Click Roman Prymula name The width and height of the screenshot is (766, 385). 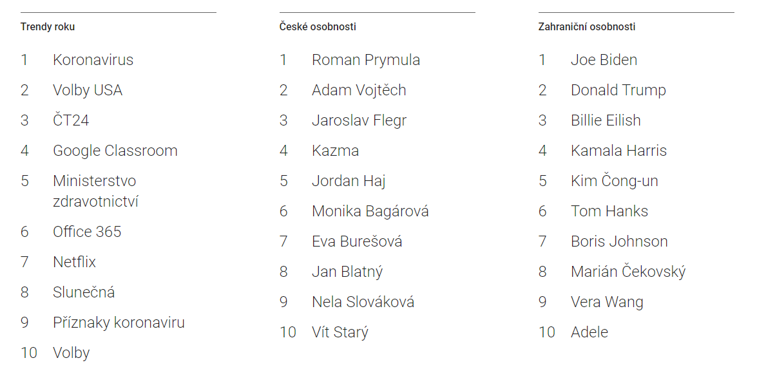tap(366, 60)
